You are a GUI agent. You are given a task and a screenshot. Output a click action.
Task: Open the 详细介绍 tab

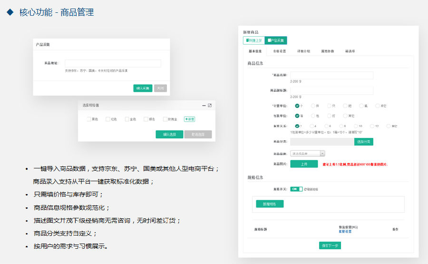click(x=303, y=51)
